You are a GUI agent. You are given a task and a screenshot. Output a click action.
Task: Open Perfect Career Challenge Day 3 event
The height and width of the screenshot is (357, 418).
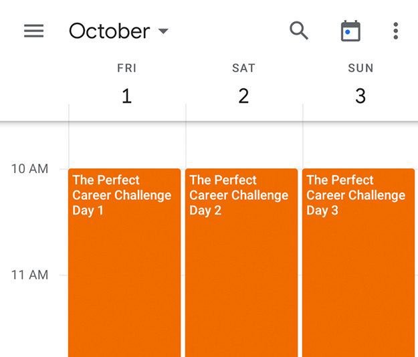[358, 263]
